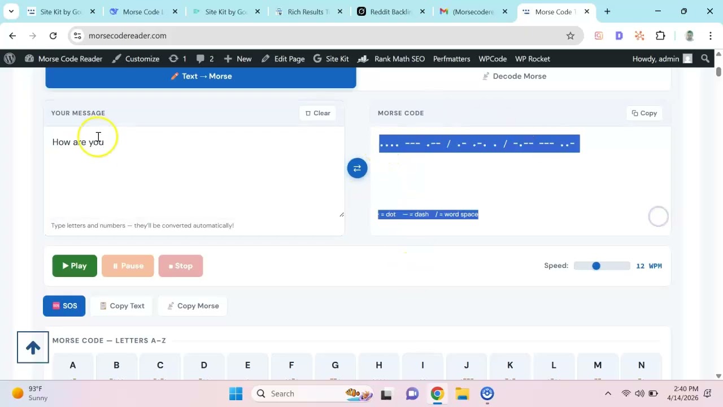Adjust the Speed WPM slider

602,266
